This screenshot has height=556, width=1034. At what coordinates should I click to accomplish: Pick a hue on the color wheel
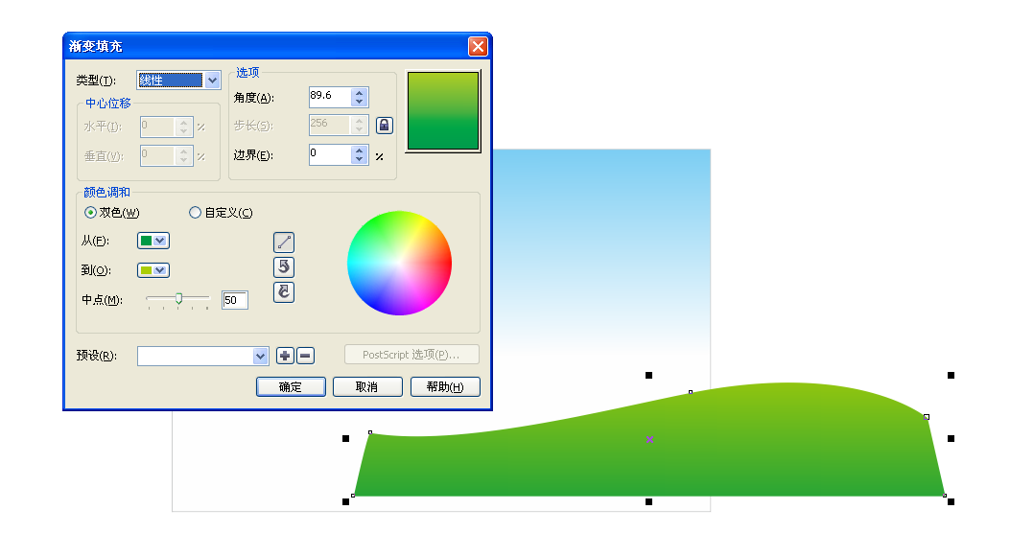click(400, 263)
